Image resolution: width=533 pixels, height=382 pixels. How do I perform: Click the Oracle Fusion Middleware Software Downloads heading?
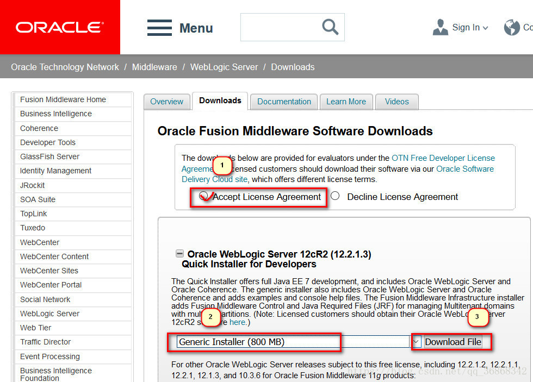295,131
